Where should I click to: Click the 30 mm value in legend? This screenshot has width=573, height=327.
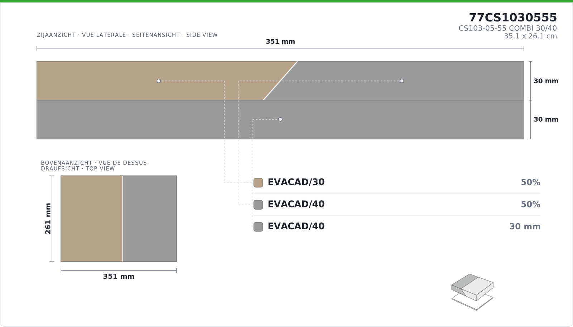pyautogui.click(x=525, y=226)
